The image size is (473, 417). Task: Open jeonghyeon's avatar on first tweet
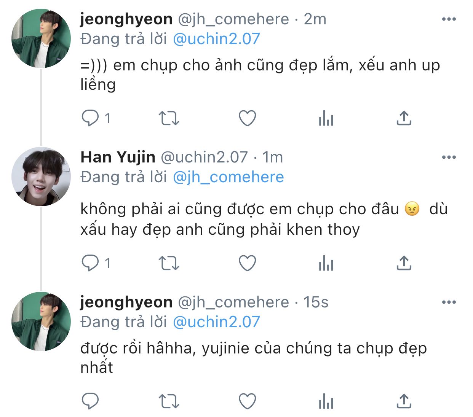[41, 39]
